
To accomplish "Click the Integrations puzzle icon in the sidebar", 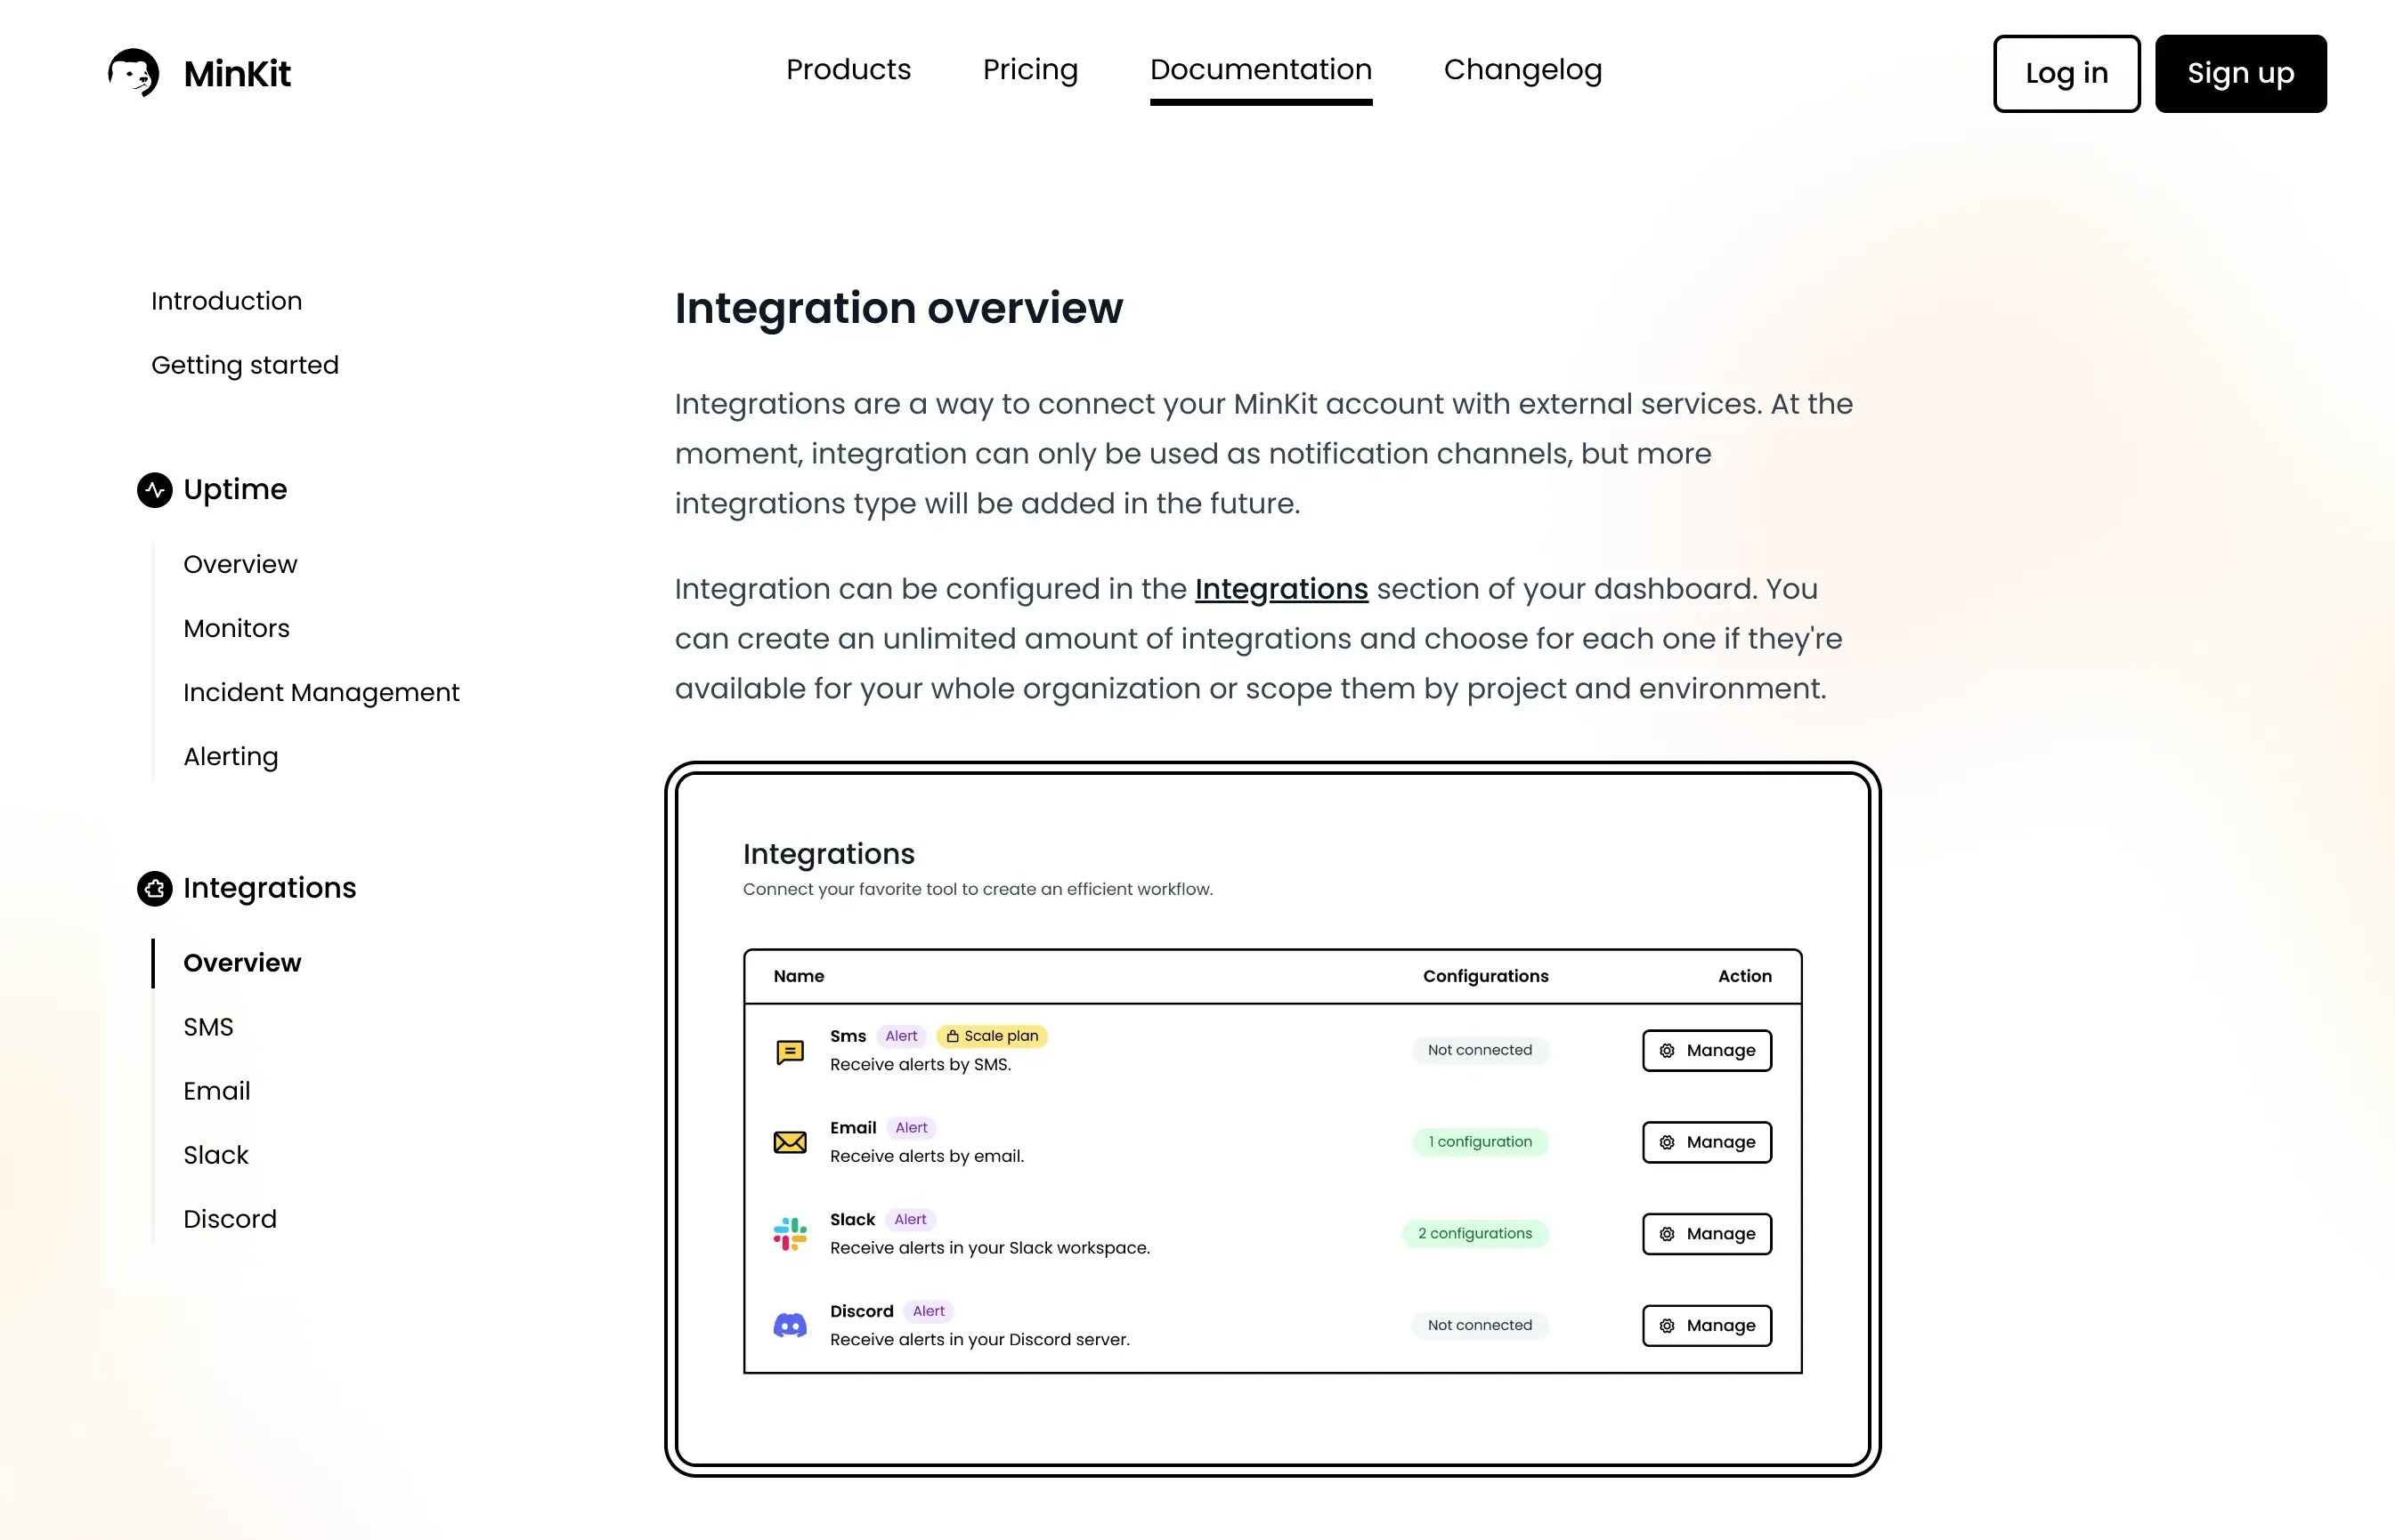I will [154, 888].
